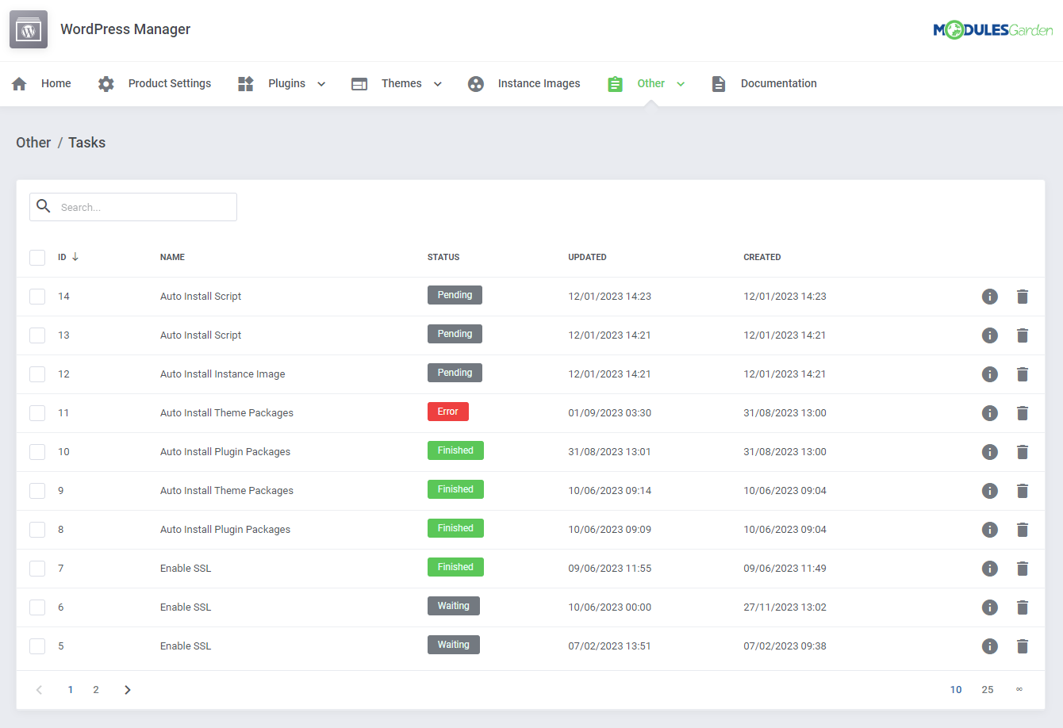The image size is (1063, 728).
Task: View info for task 8 Plugin Packages
Action: pos(990,530)
